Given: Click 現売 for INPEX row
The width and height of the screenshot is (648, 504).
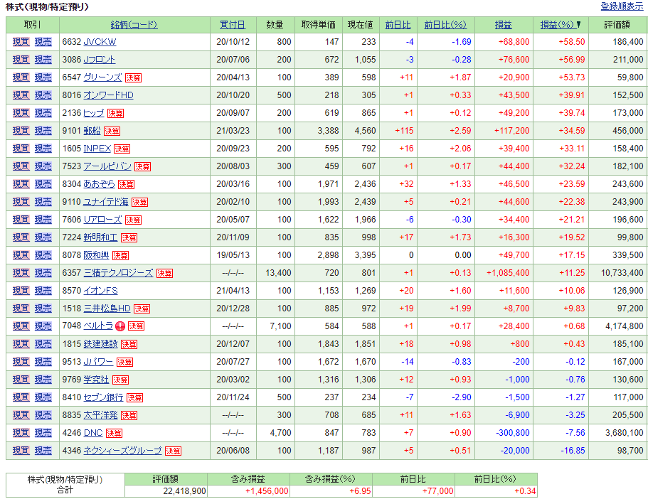Looking at the screenshot, I should pyautogui.click(x=43, y=149).
